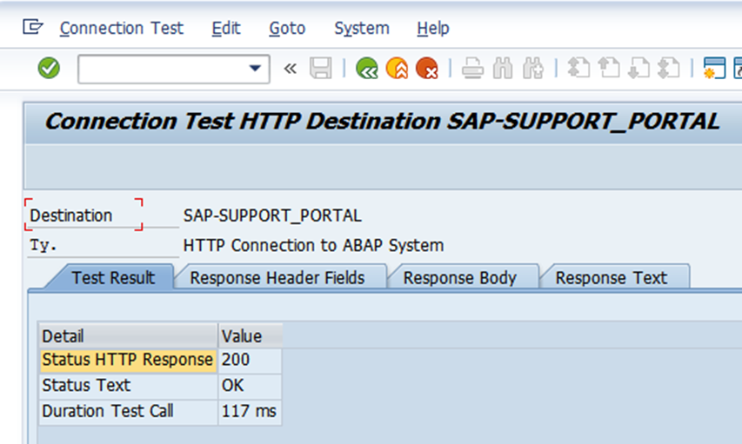Click the Find Next binoculars icon
Image resolution: width=742 pixels, height=444 pixels.
533,68
